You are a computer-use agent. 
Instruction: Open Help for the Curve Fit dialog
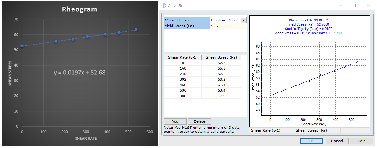click(x=361, y=141)
